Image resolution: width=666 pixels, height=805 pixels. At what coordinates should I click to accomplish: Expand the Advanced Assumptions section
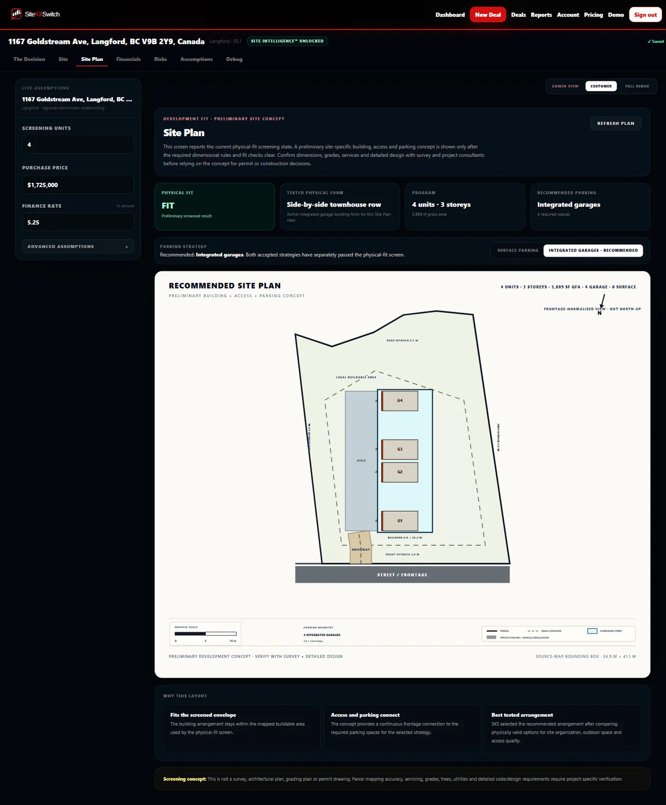78,247
